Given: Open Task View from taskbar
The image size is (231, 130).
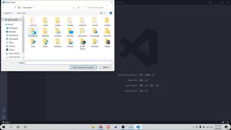Looking at the screenshot, I should pyautogui.click(x=25, y=127).
